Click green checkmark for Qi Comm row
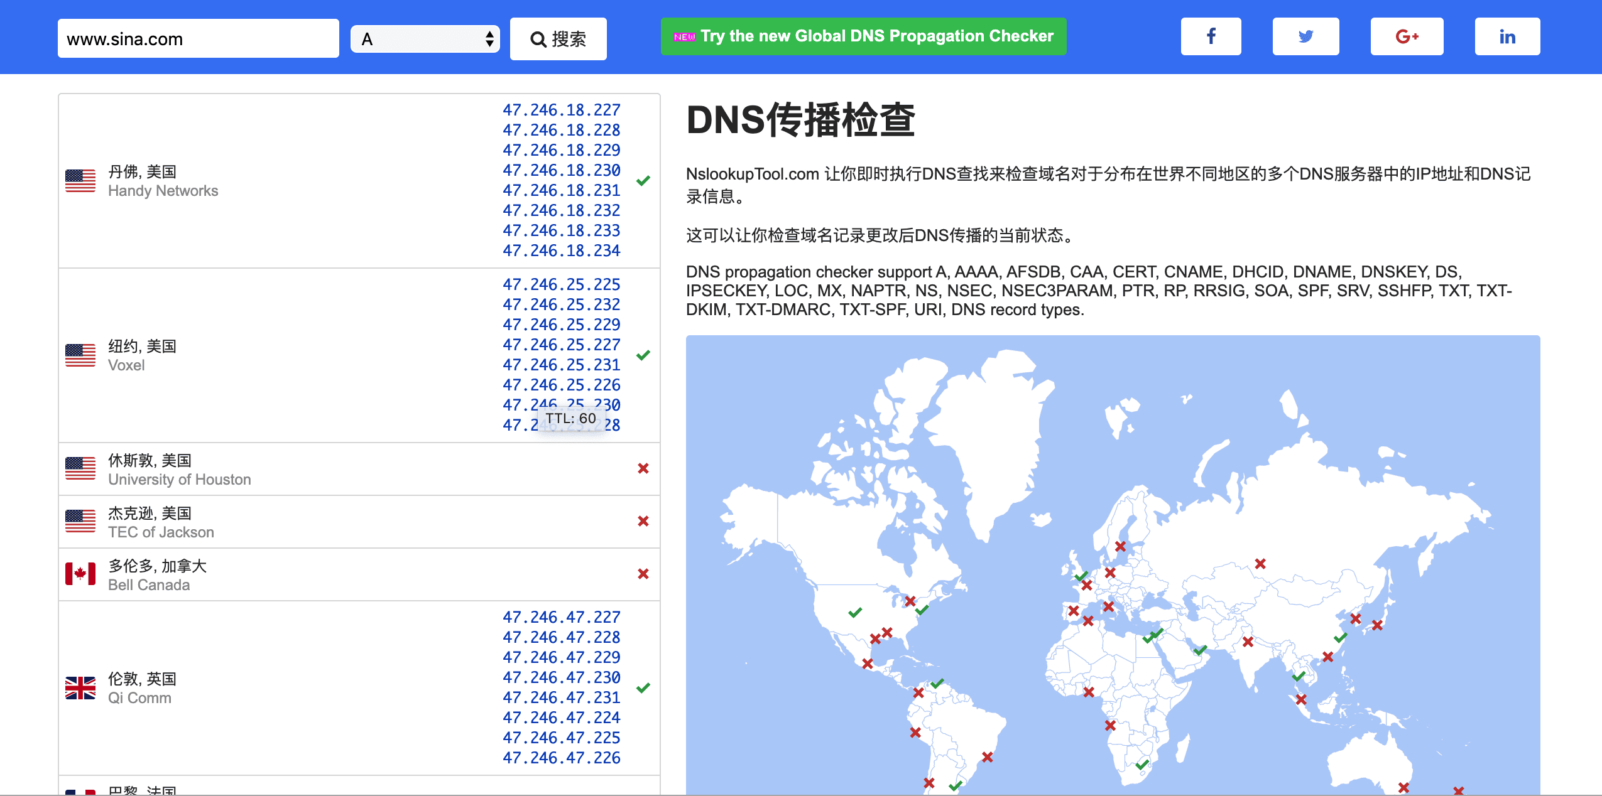The width and height of the screenshot is (1602, 796). pyautogui.click(x=643, y=688)
